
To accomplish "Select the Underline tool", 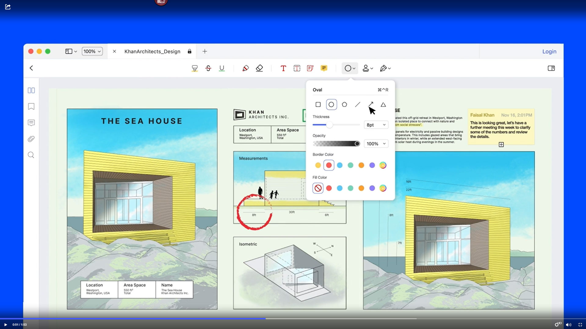I will pyautogui.click(x=222, y=68).
